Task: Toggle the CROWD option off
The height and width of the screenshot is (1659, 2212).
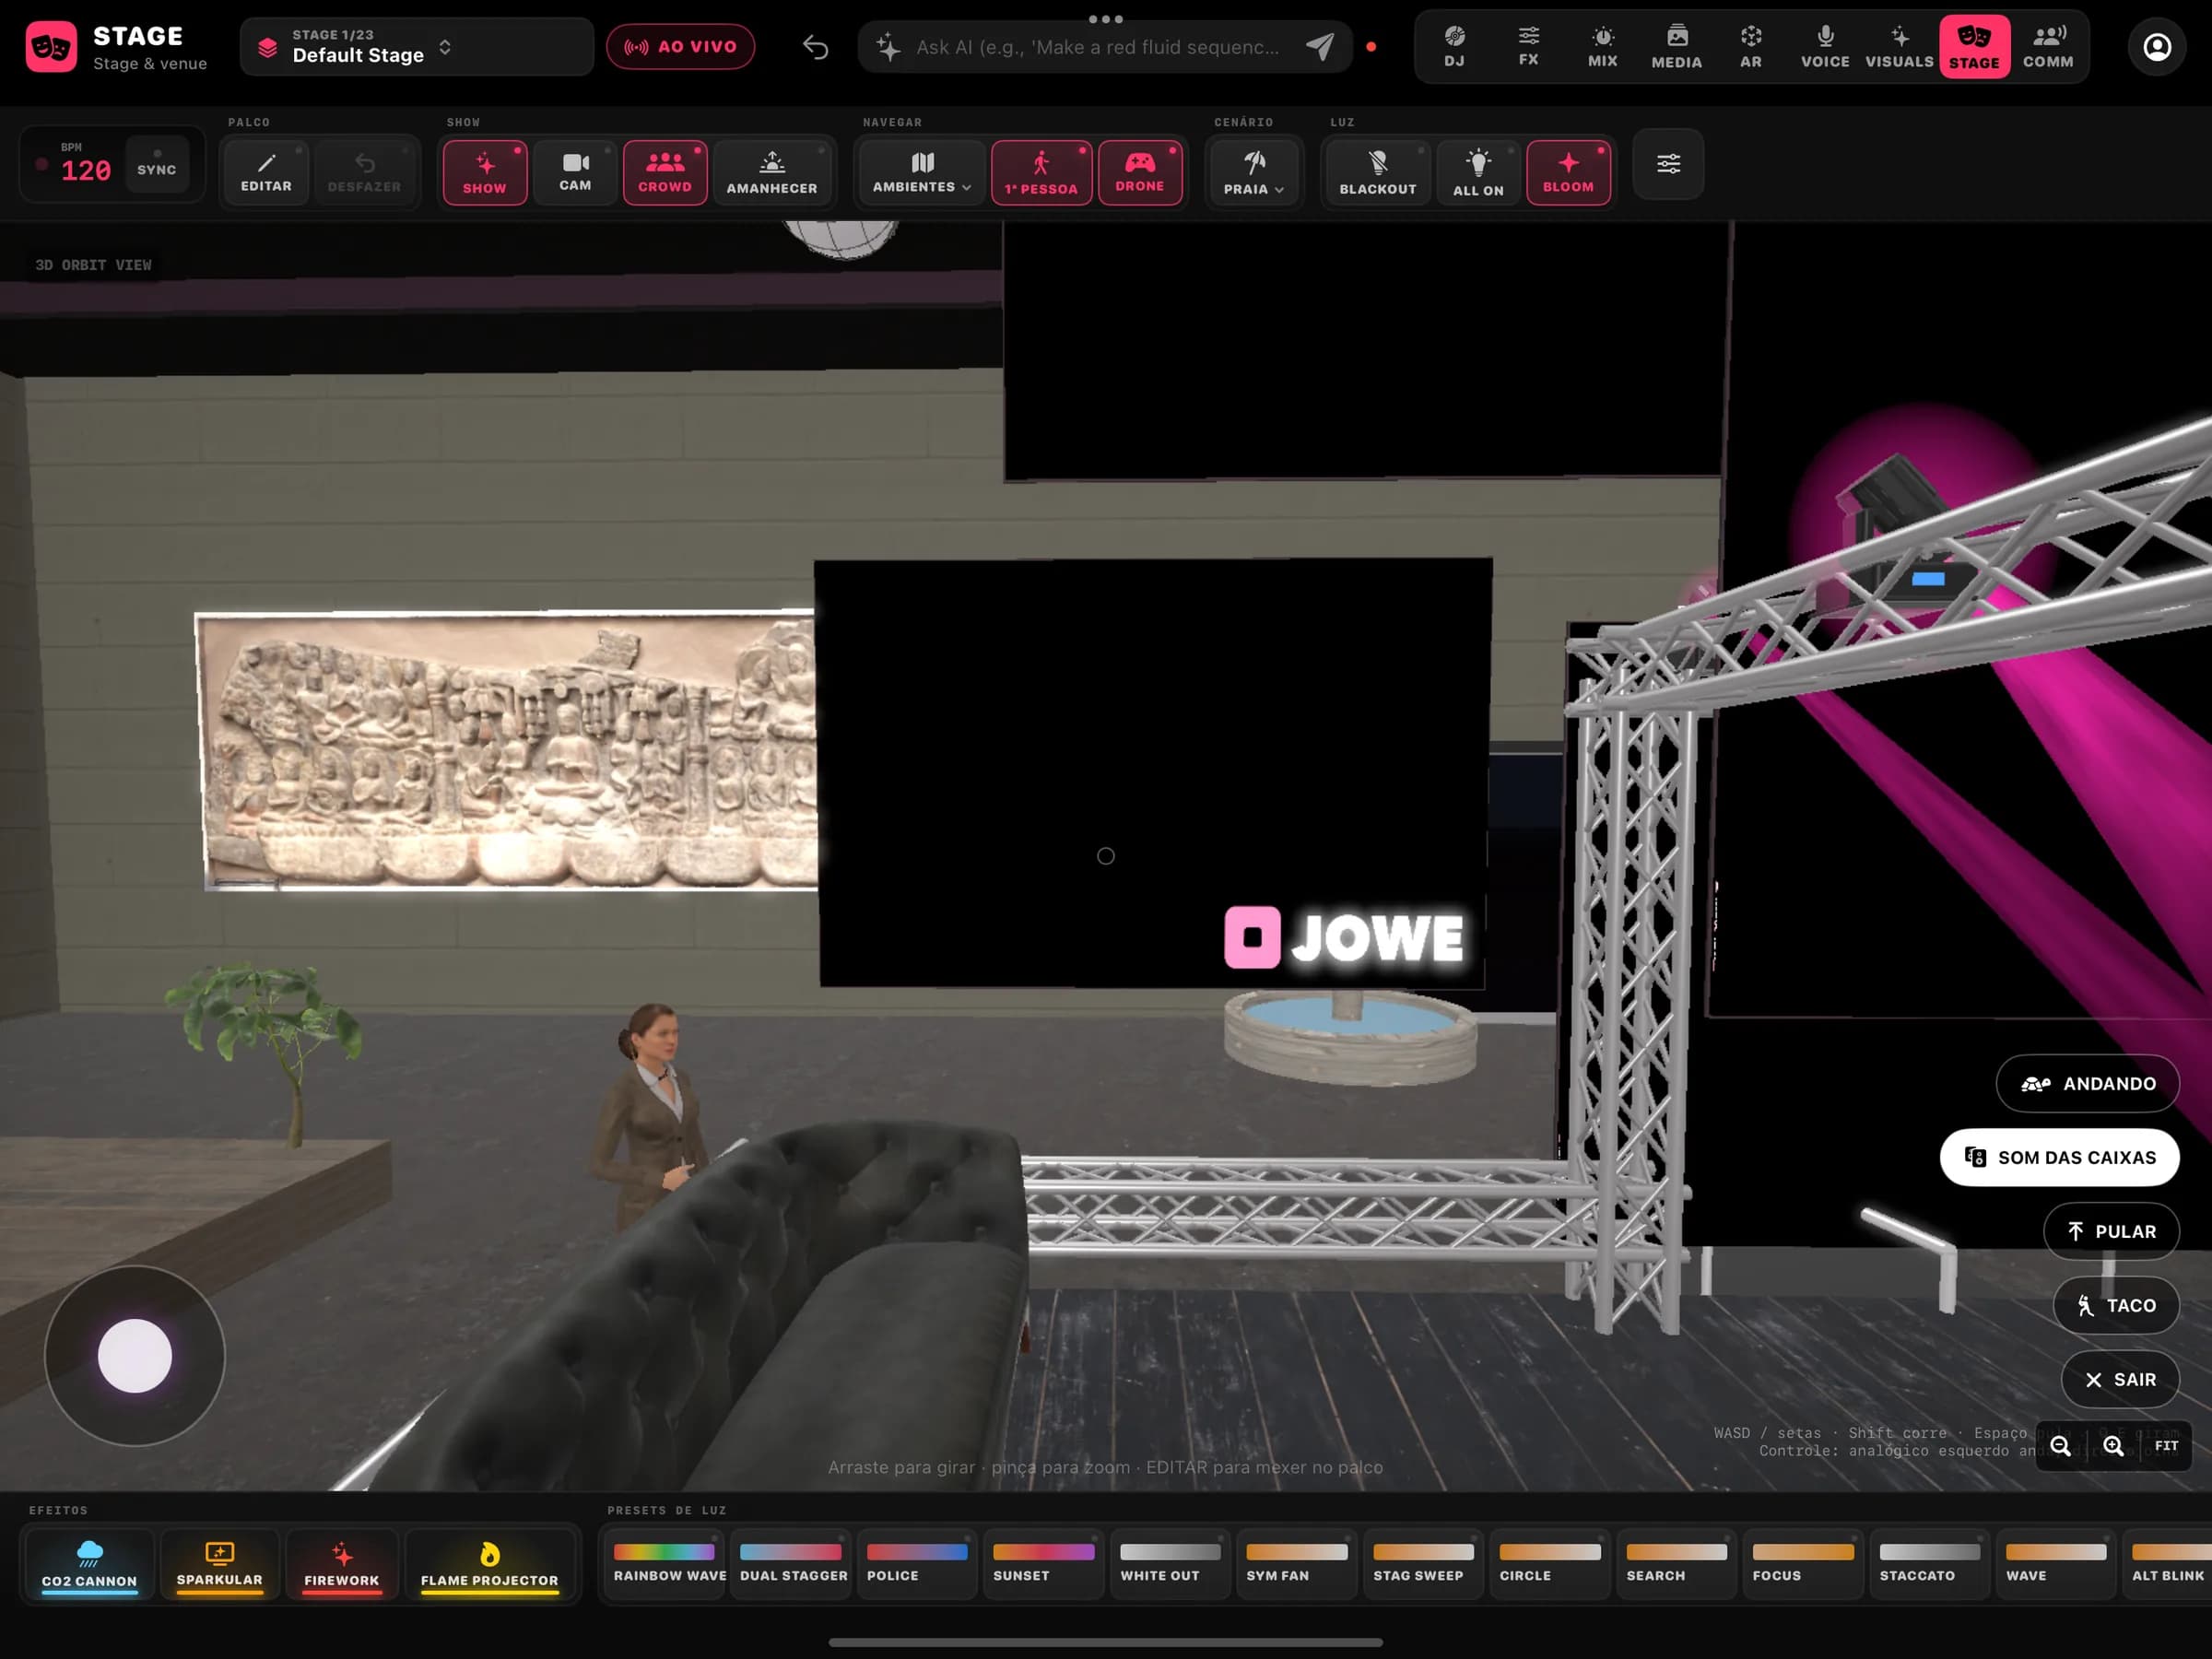Action: [665, 172]
